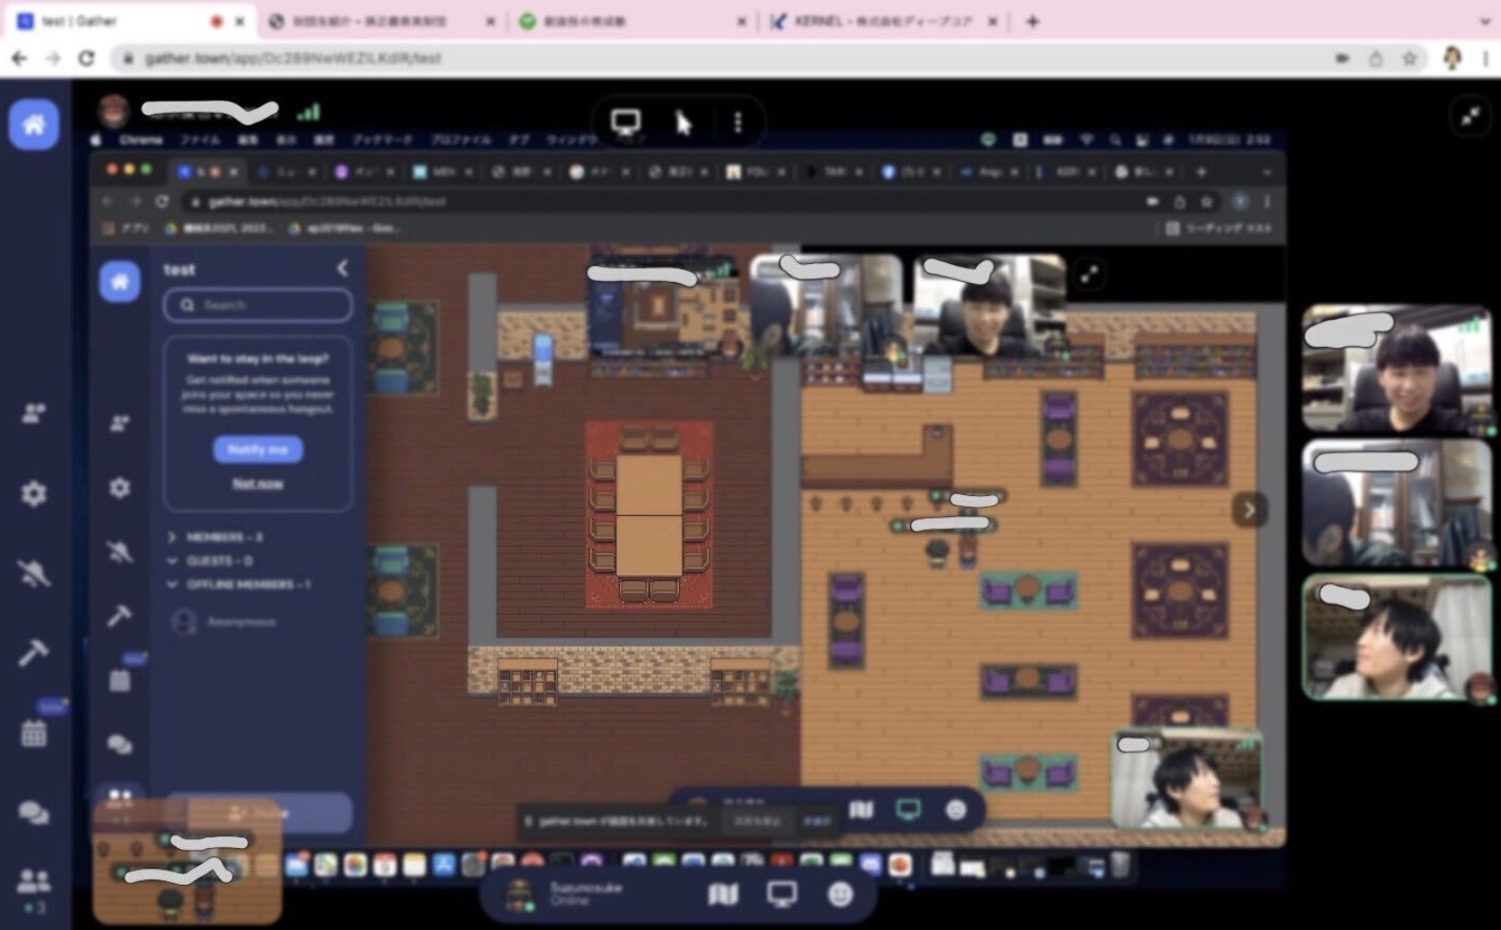This screenshot has height=930, width=1501.
Task: Open the chat bubbles icon in outer sidebar
Action: coord(34,812)
